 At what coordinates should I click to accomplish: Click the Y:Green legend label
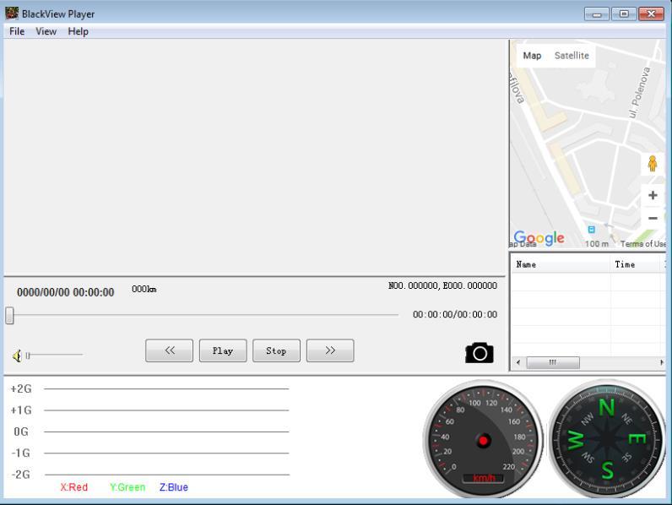click(x=127, y=487)
